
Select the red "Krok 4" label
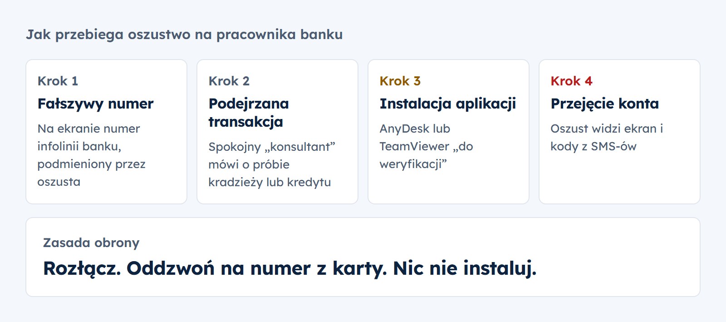pyautogui.click(x=572, y=81)
